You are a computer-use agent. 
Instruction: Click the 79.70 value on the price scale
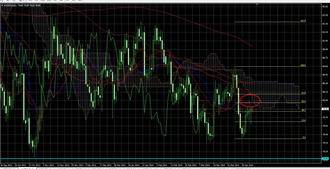(324, 118)
